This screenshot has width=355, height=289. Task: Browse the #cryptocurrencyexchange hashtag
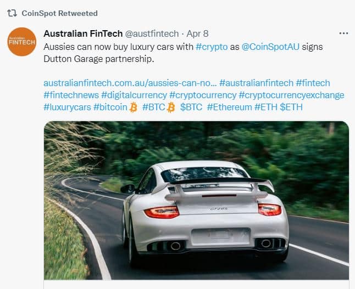click(292, 95)
